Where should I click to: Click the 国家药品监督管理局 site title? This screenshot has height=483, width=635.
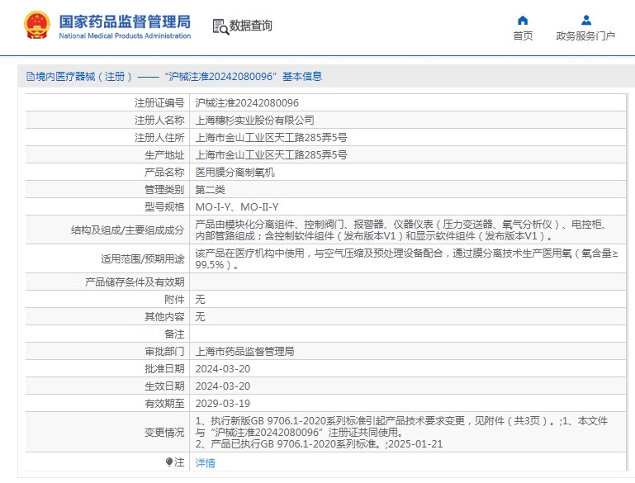point(125,21)
